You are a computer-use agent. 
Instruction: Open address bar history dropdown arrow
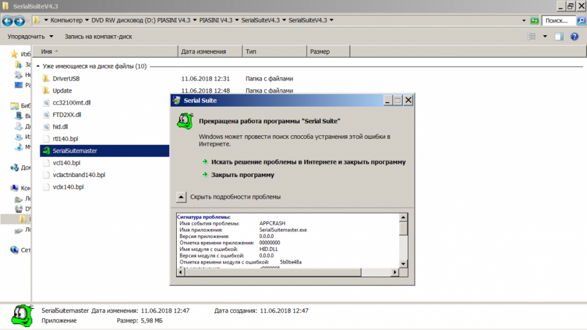click(524, 21)
